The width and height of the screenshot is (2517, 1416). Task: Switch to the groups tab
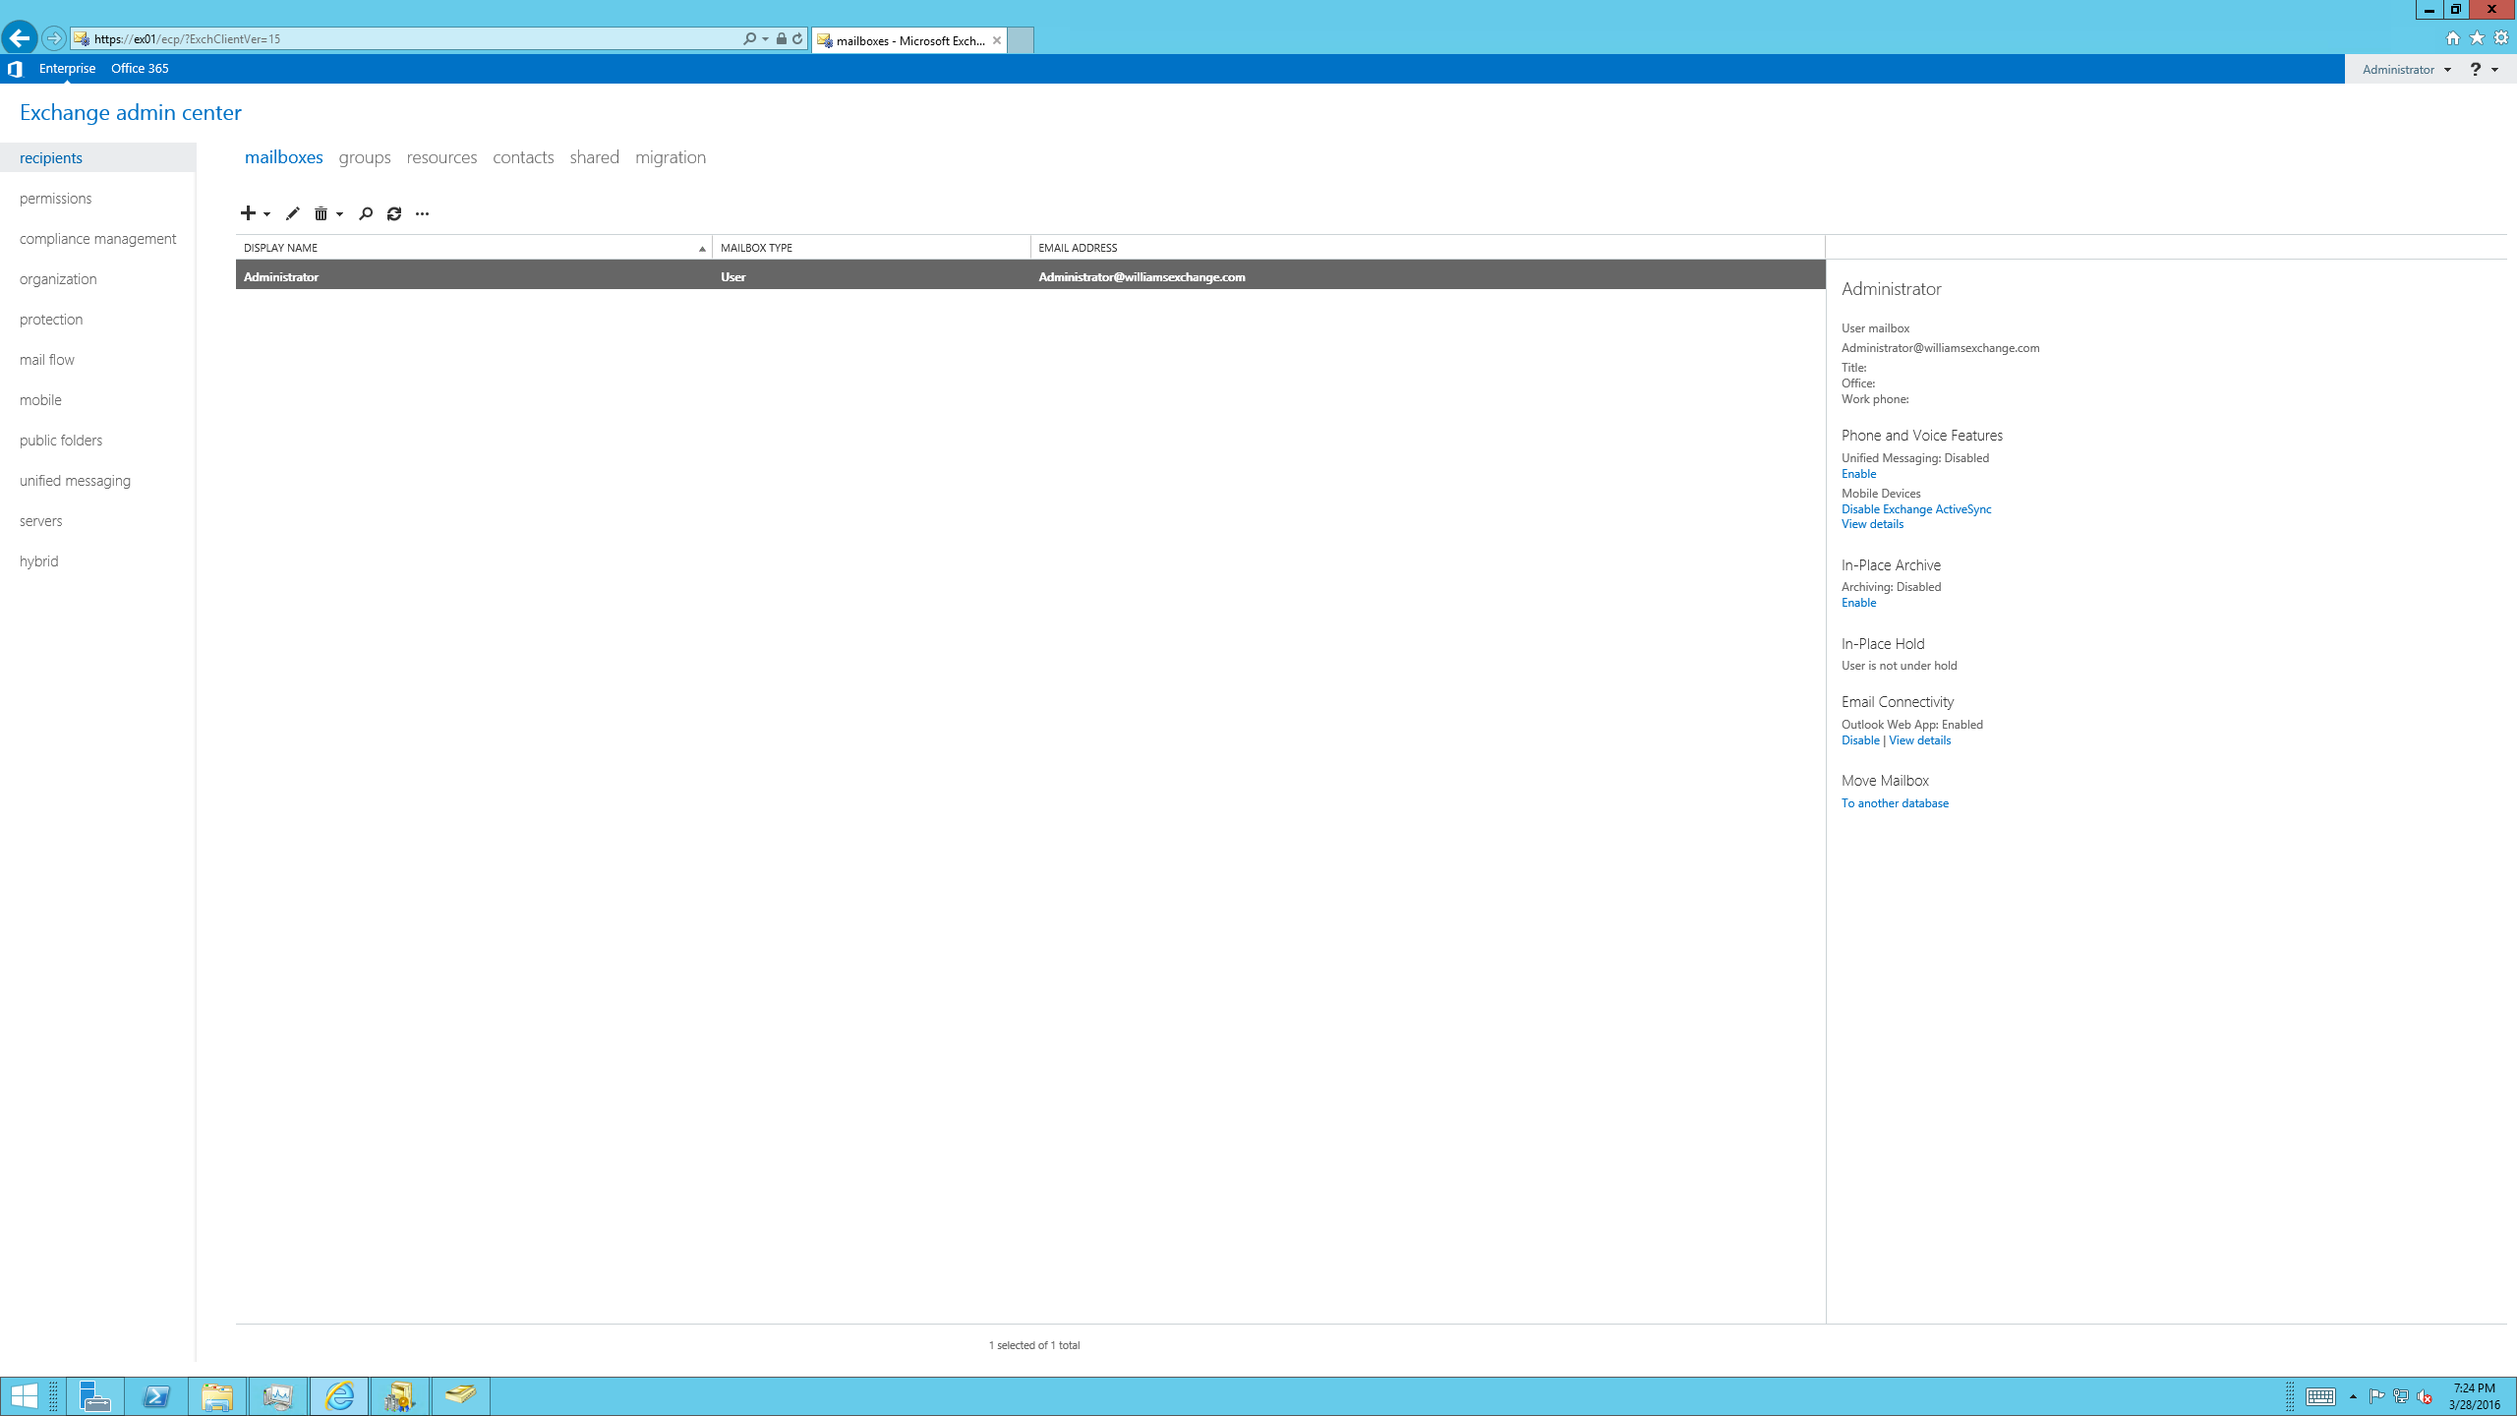pos(363,155)
